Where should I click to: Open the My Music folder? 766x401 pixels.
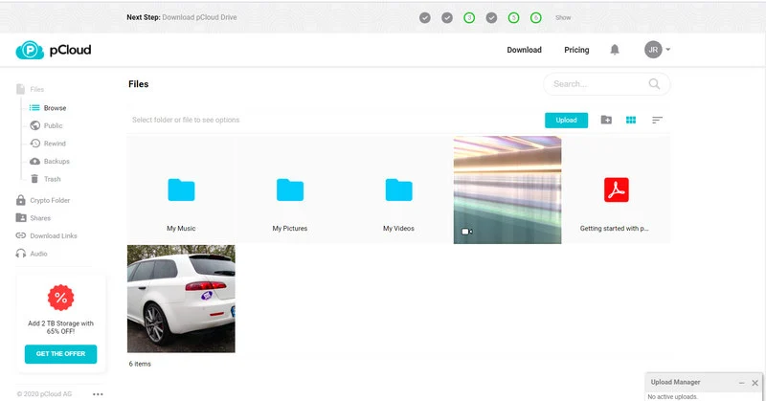coord(181,190)
